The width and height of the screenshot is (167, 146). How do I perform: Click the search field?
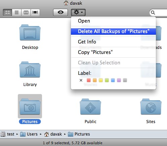158,12
